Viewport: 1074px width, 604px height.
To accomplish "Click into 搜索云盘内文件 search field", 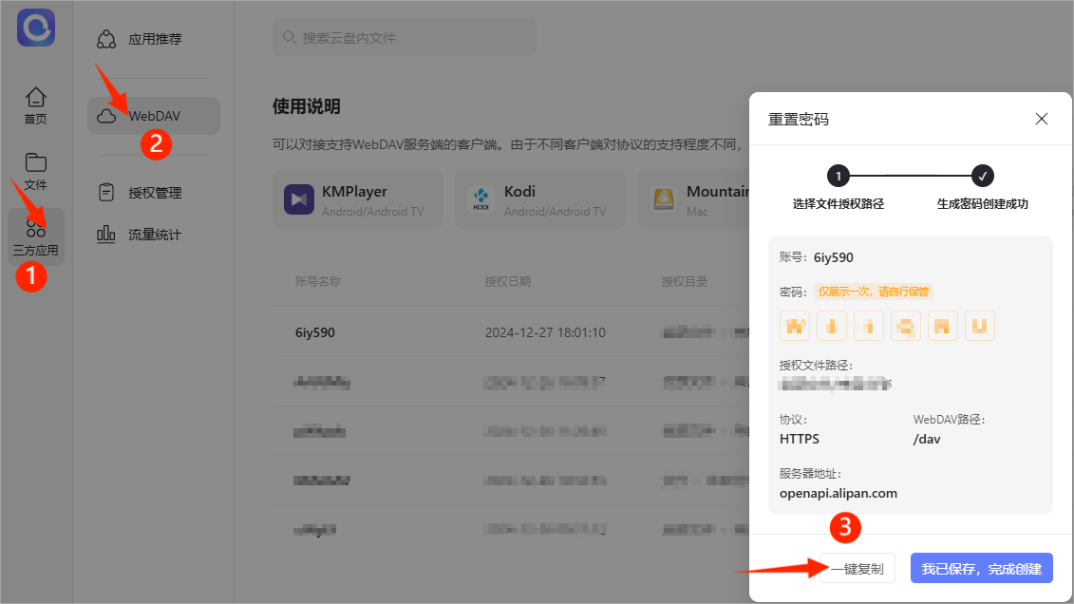I will 405,38.
